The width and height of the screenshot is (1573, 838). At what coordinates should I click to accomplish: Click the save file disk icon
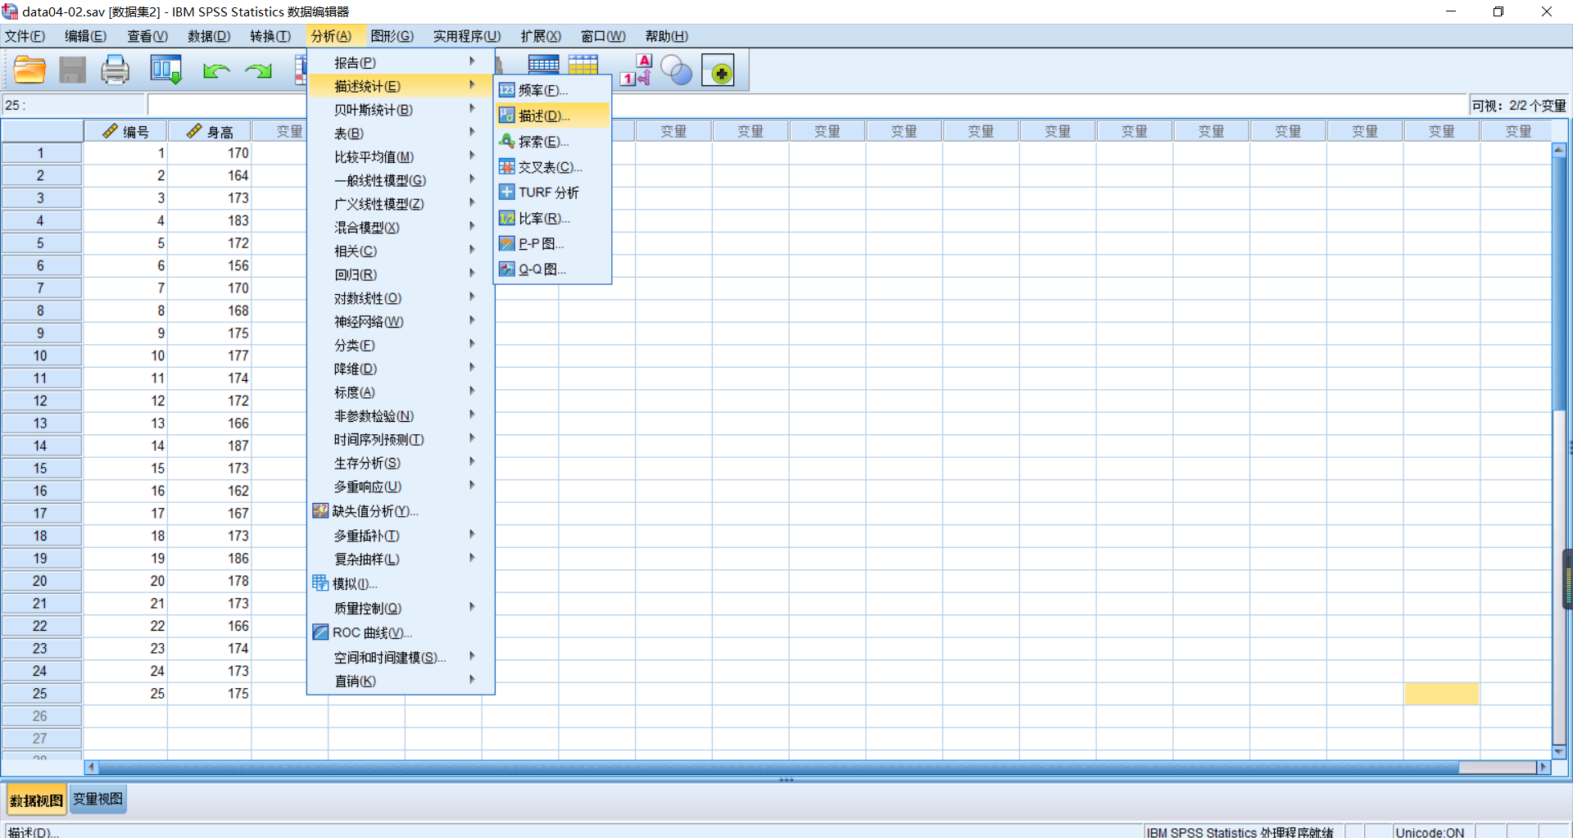point(72,70)
